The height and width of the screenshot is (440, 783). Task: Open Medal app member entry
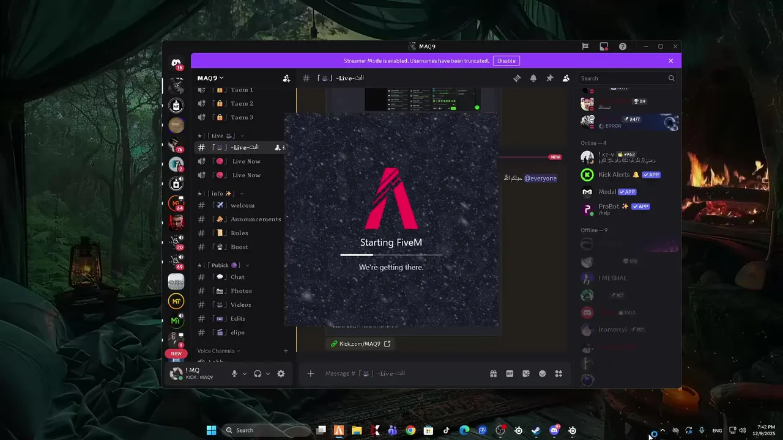tap(628, 192)
